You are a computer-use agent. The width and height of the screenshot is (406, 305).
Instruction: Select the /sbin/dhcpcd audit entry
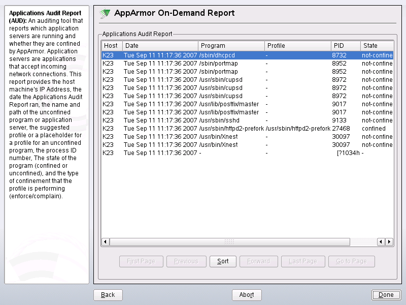pyautogui.click(x=203, y=55)
